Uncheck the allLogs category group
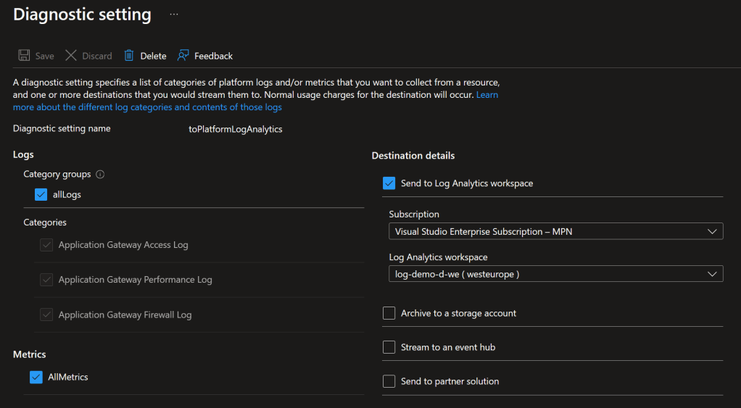741x408 pixels. pos(41,194)
